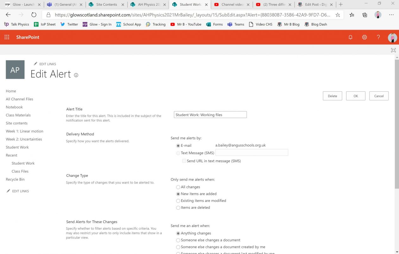
Task: Toggle focus on content mode icon
Action: (393, 50)
